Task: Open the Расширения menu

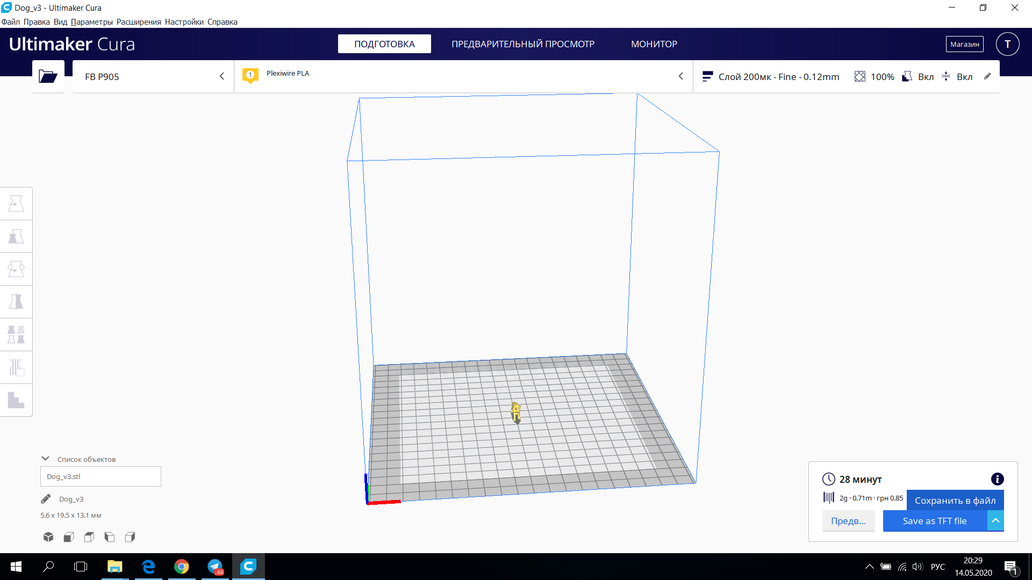Action: [x=139, y=22]
